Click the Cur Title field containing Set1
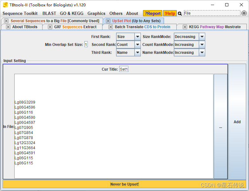 tap(124, 69)
